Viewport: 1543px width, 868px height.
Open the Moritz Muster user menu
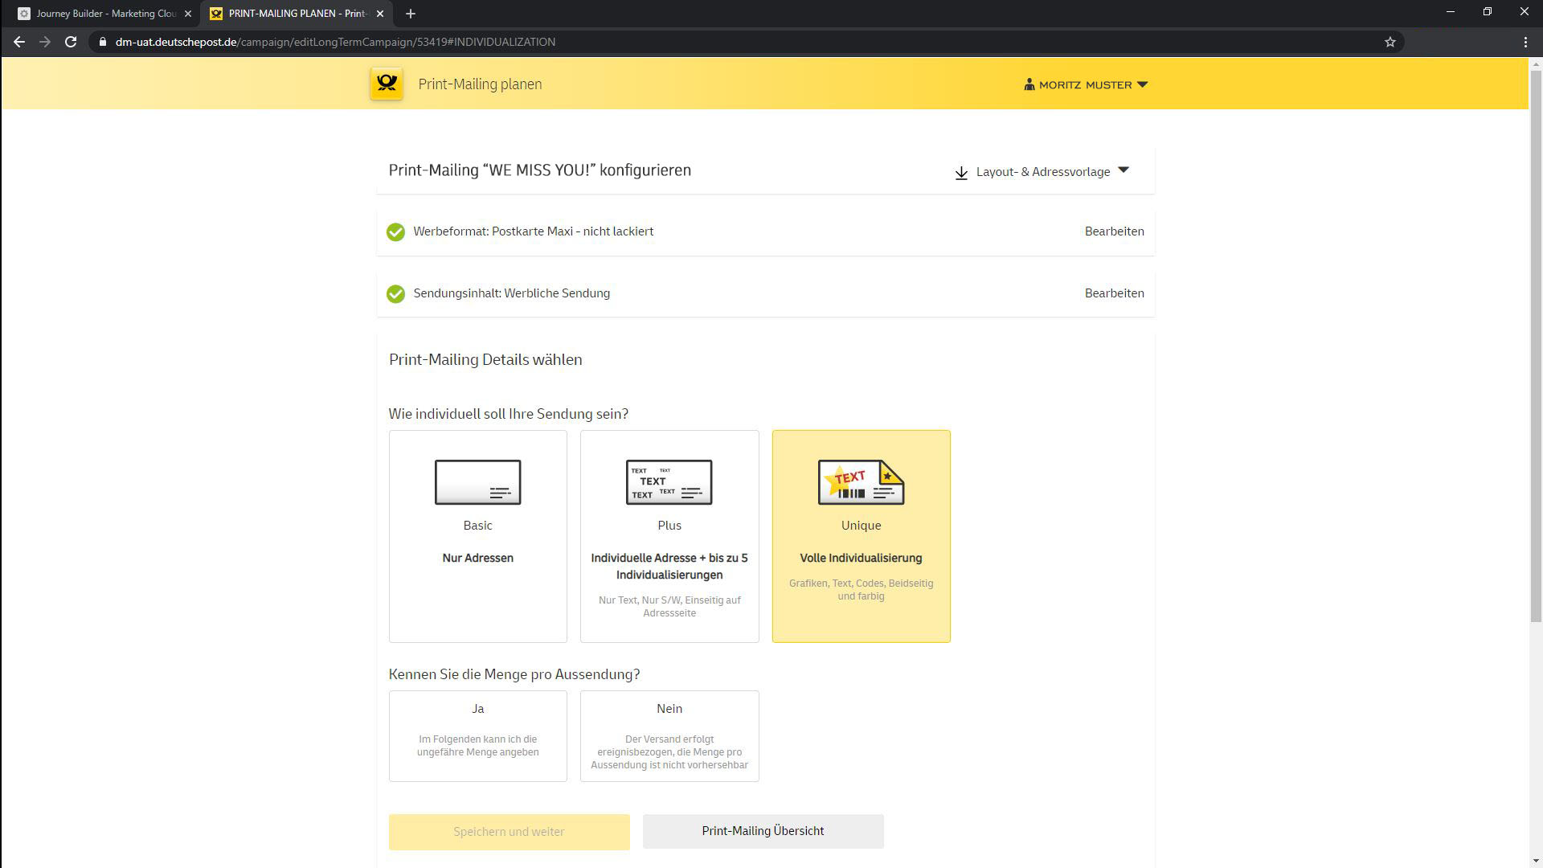pyautogui.click(x=1086, y=84)
